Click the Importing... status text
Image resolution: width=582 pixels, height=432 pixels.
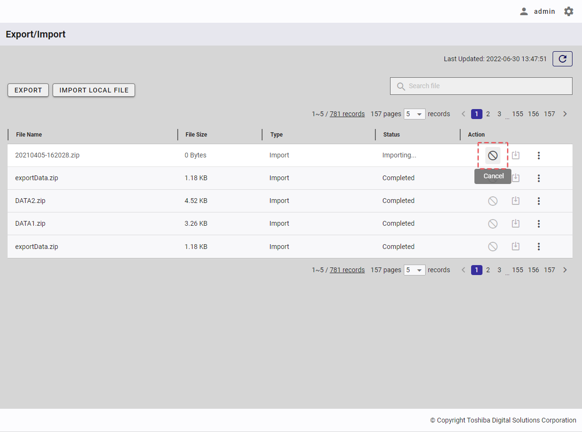pos(400,155)
